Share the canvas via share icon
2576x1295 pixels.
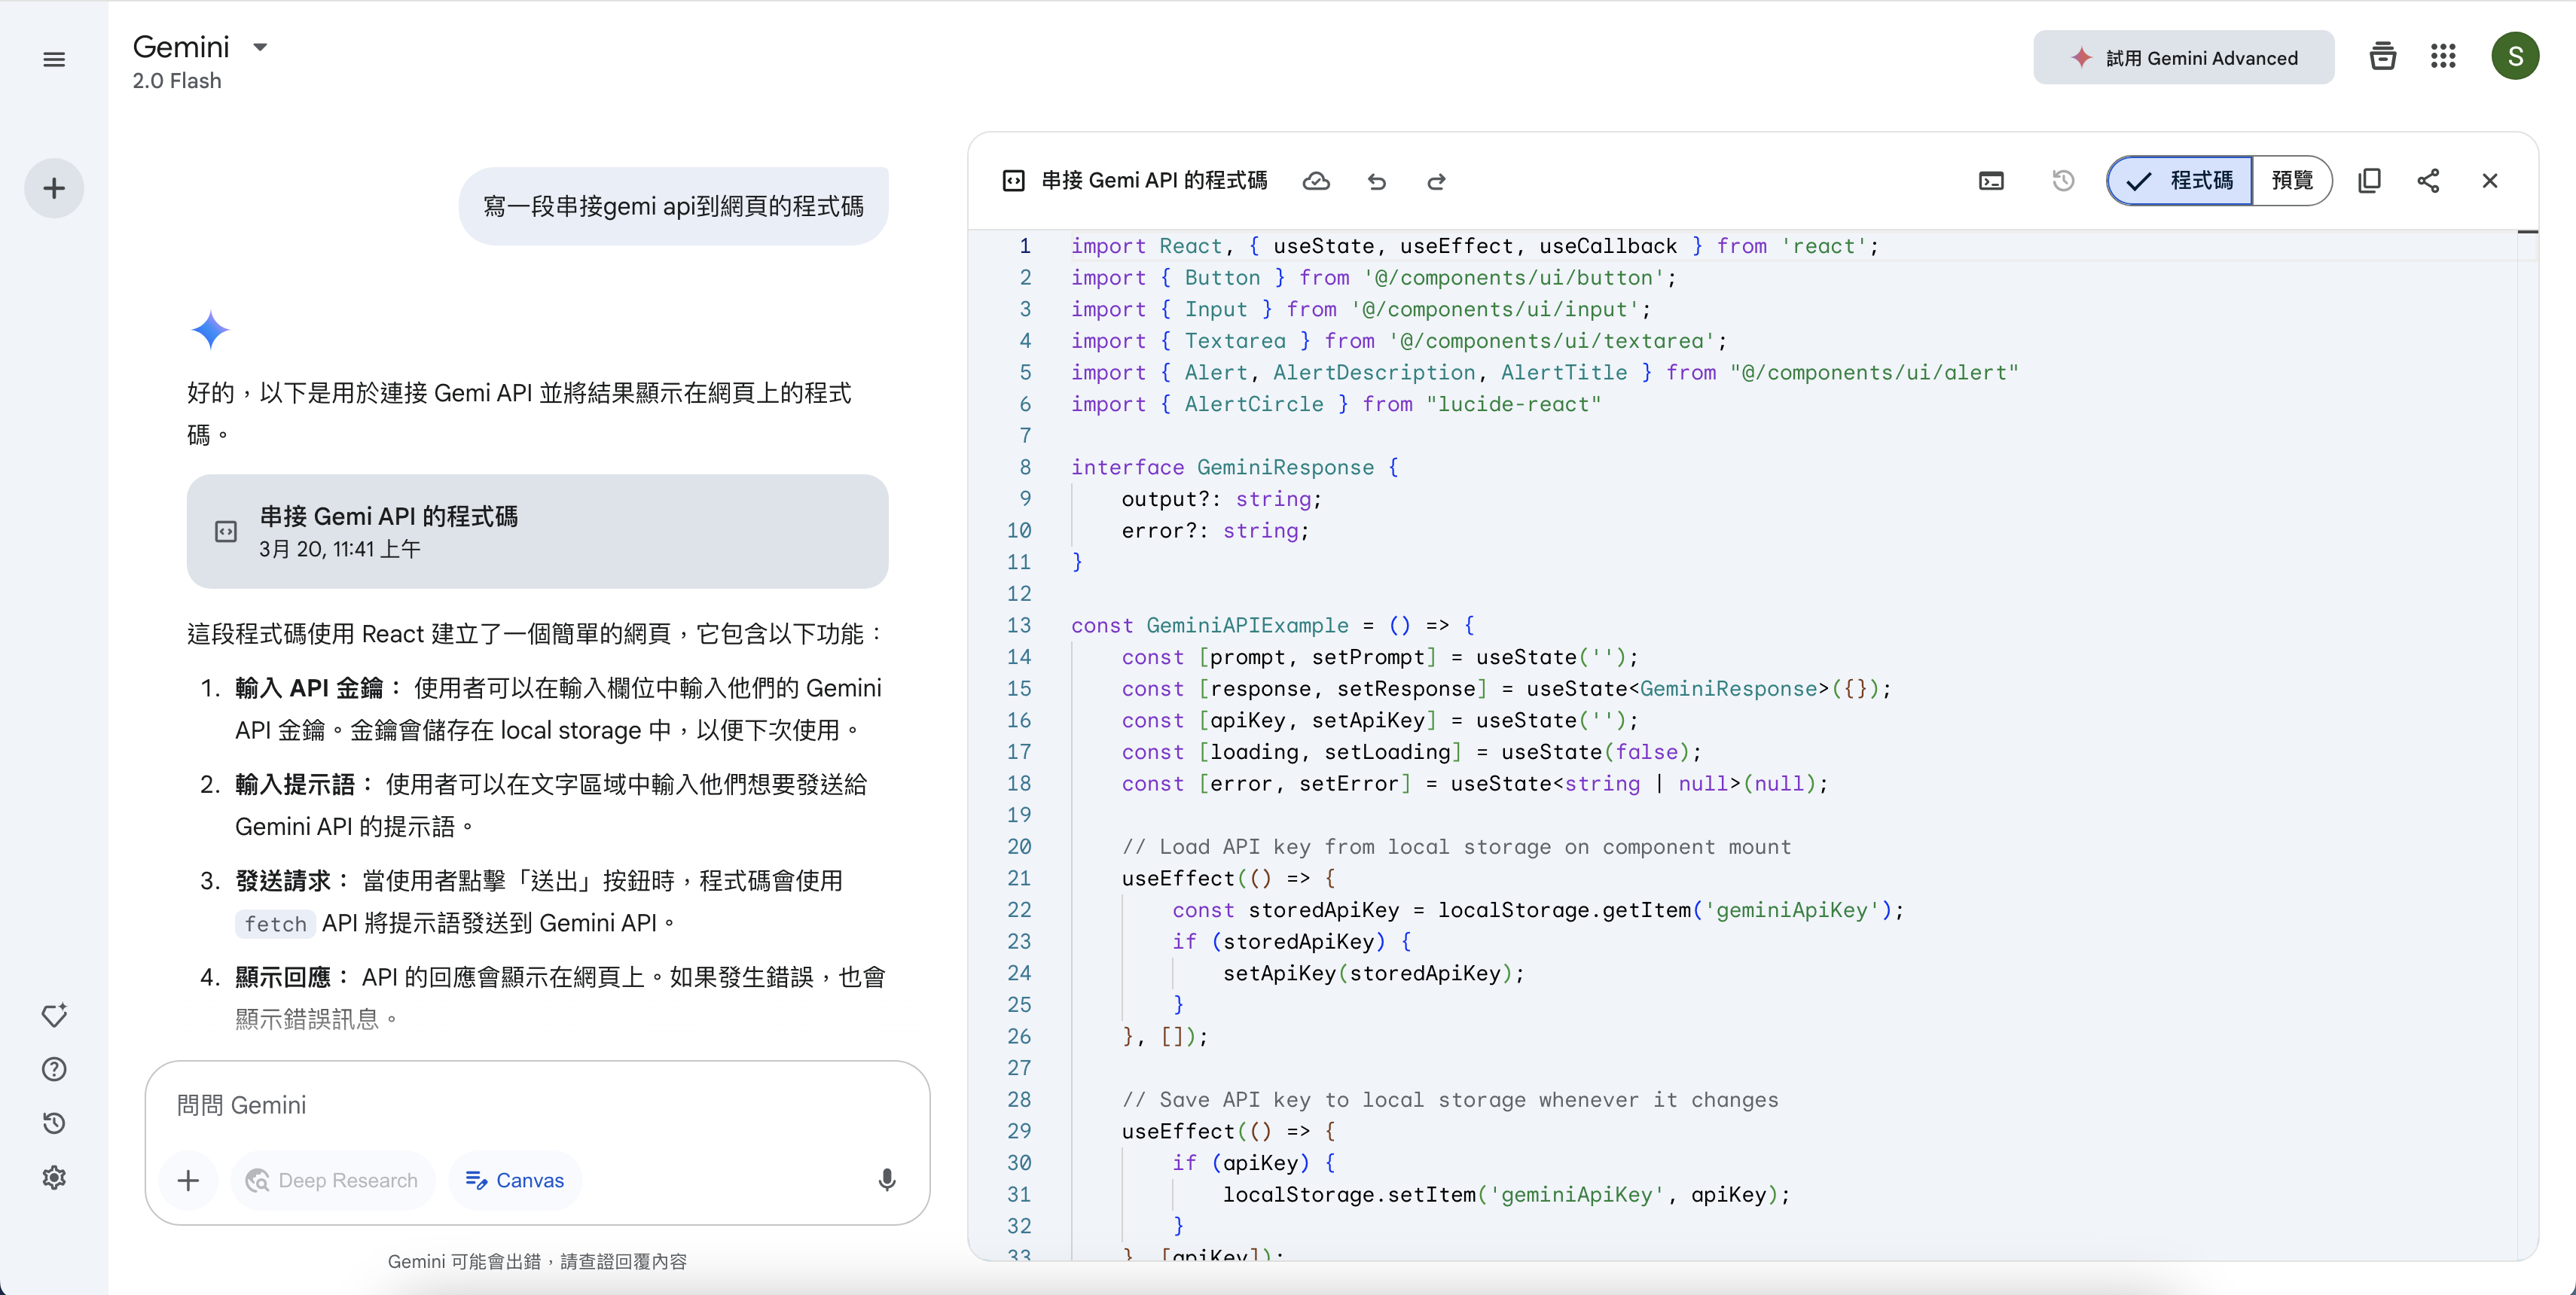coord(2428,181)
